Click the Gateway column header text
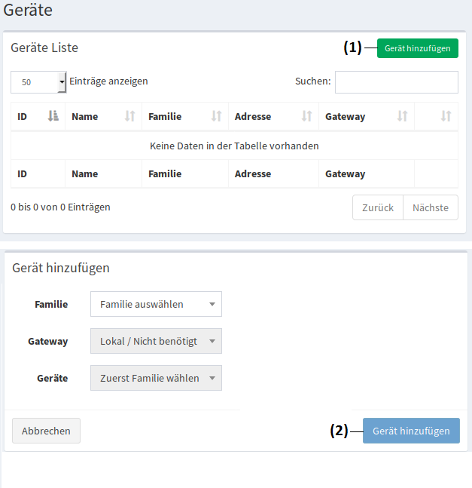Screen dimensions: 472x488 tap(345, 116)
